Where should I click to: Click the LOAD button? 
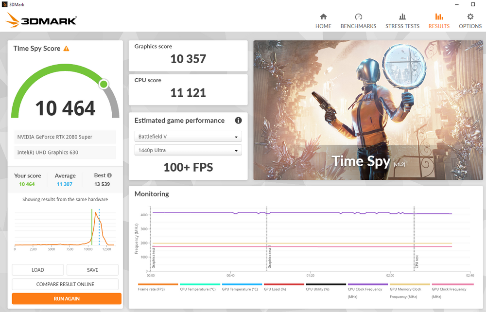click(38, 270)
